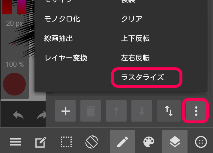The height and width of the screenshot is (153, 213).
Task: Open the hamburger main menu
Action: 15,142
